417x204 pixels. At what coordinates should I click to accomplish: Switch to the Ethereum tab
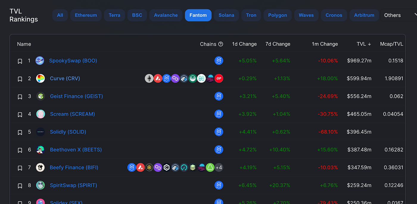[86, 15]
